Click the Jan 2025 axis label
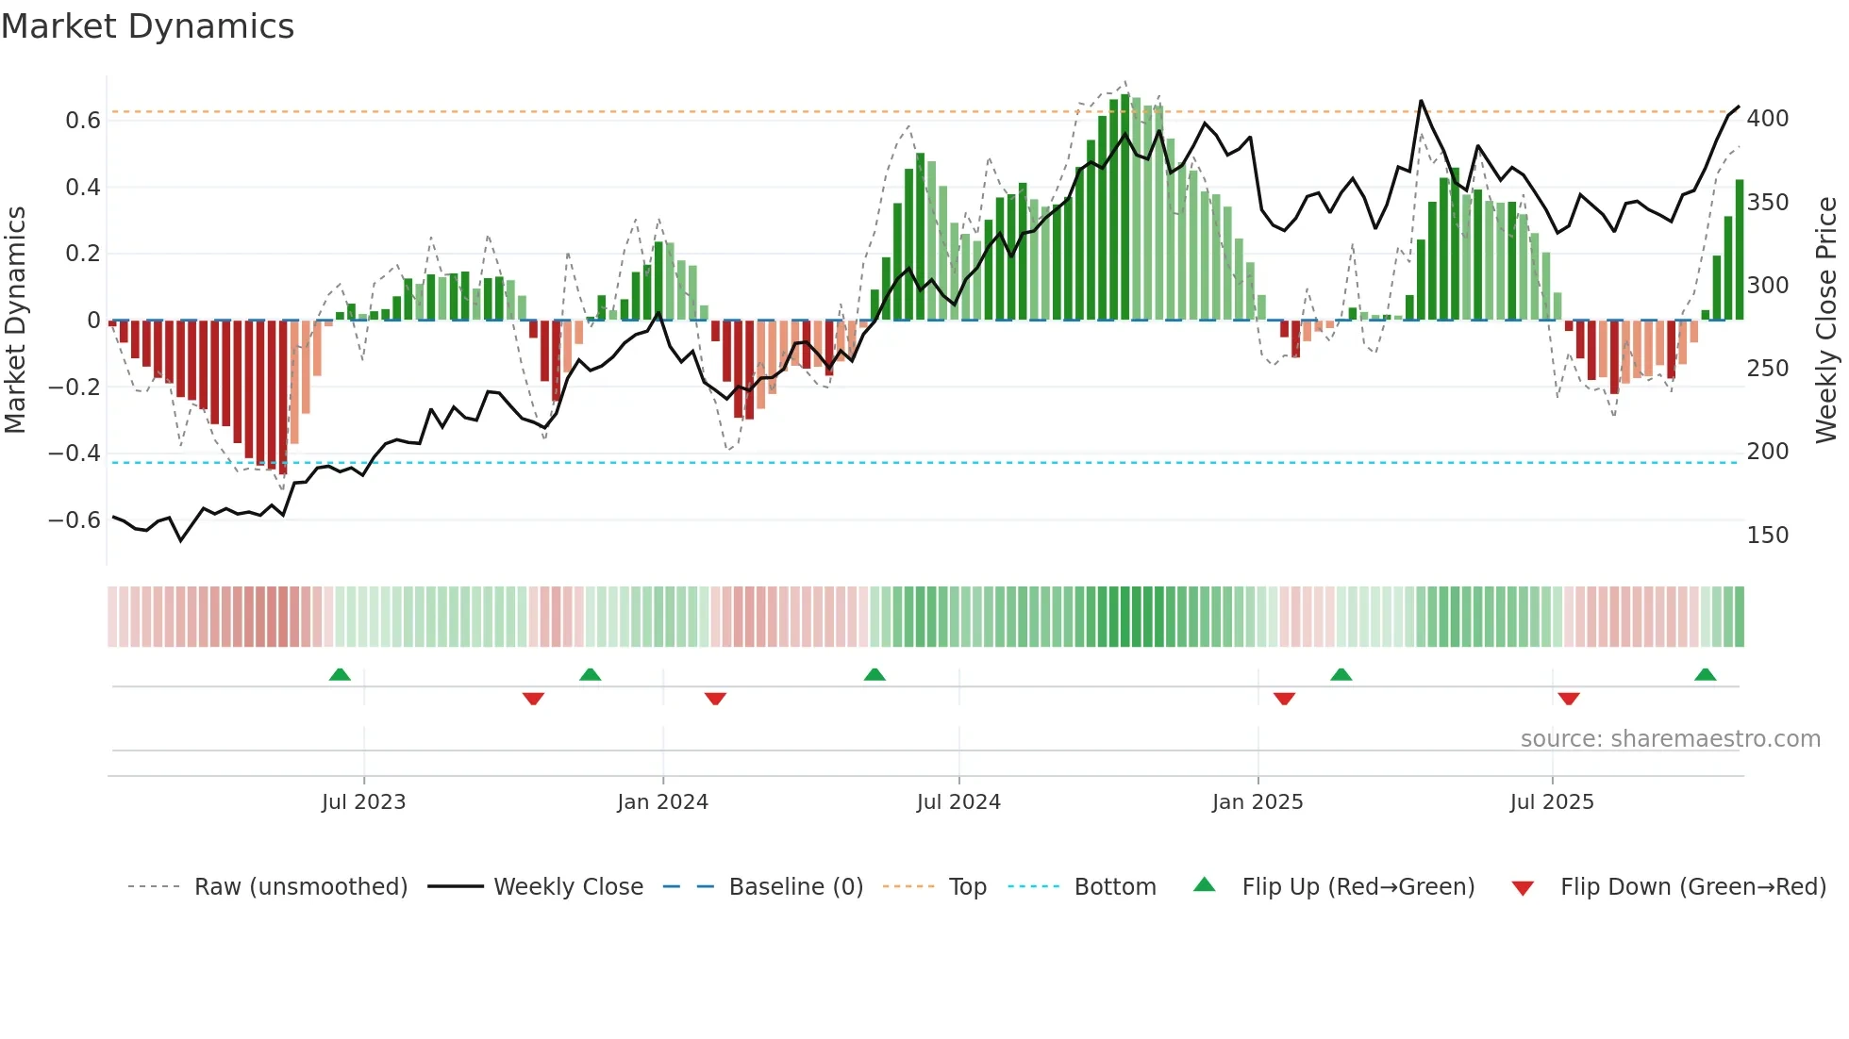1849x1039 pixels. tap(1258, 802)
